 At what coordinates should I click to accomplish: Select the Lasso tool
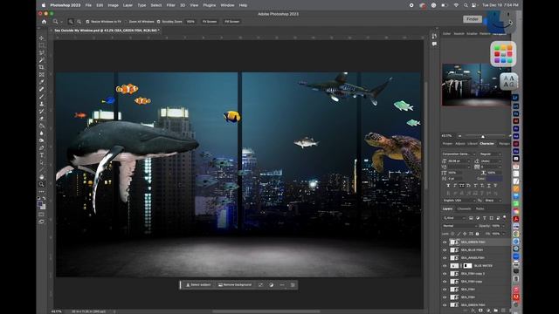pyautogui.click(x=41, y=52)
